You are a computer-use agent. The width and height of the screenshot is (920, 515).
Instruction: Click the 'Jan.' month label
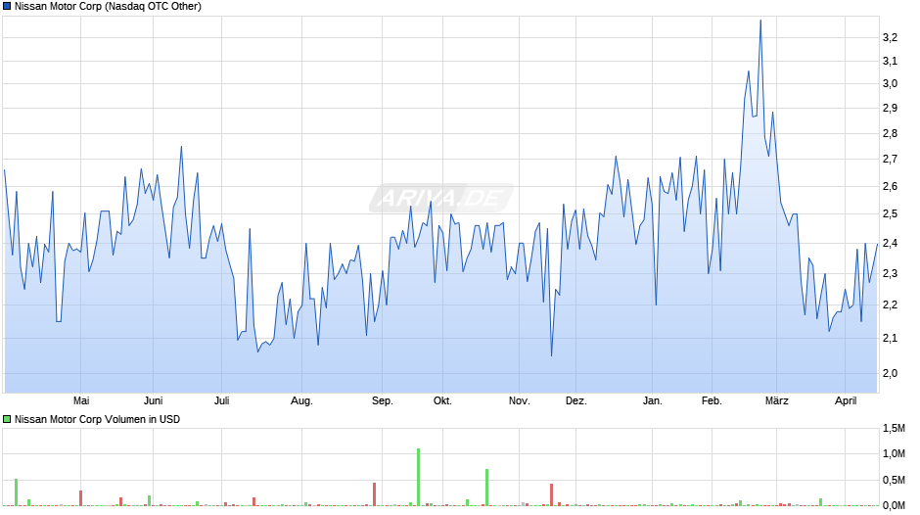tap(653, 400)
